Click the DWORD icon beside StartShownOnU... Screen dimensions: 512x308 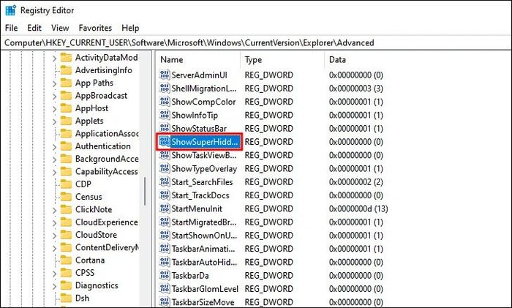[x=165, y=236]
